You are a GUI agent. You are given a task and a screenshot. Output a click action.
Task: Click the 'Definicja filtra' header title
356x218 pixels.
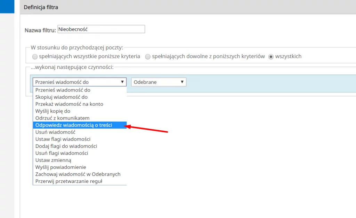[x=41, y=7]
